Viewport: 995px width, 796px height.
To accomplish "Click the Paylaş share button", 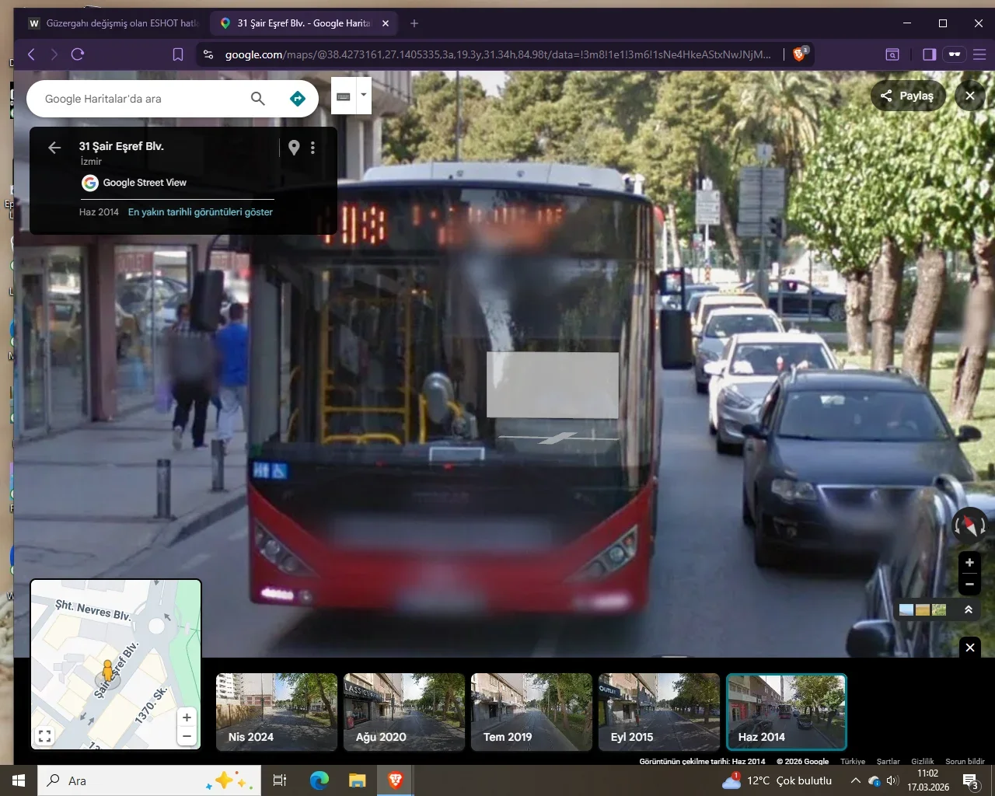I will (907, 96).
